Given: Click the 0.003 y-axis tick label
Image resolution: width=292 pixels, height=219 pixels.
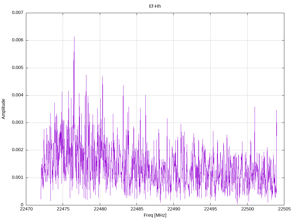Looking at the screenshot, I should click(x=18, y=123).
